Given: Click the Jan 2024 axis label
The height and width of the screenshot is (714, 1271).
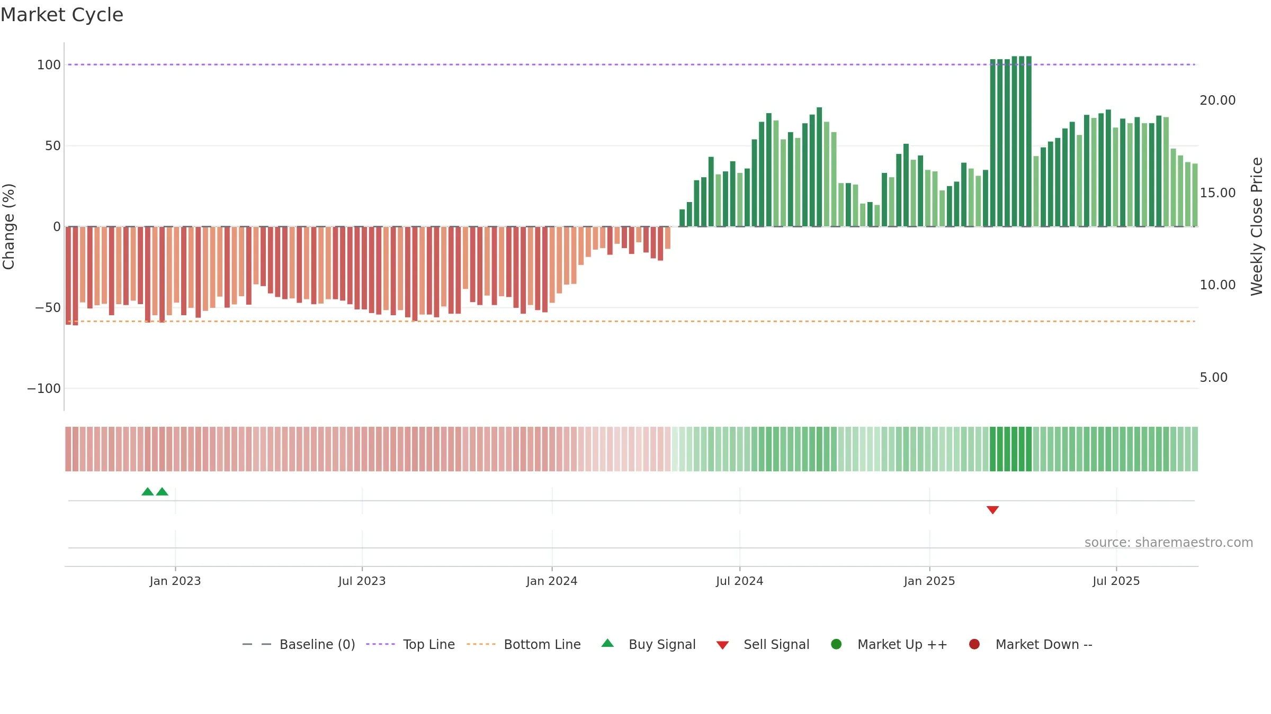Looking at the screenshot, I should pos(552,581).
